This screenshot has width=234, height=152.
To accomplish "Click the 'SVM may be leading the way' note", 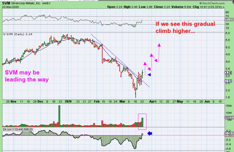I will click(22, 76).
